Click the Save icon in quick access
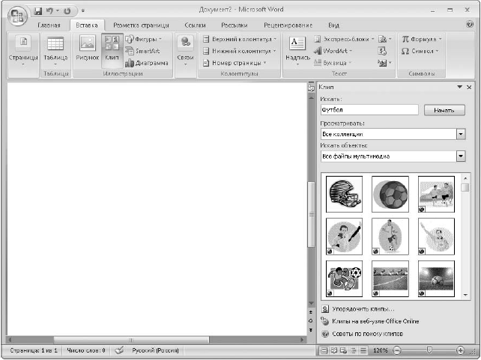 tap(38, 11)
